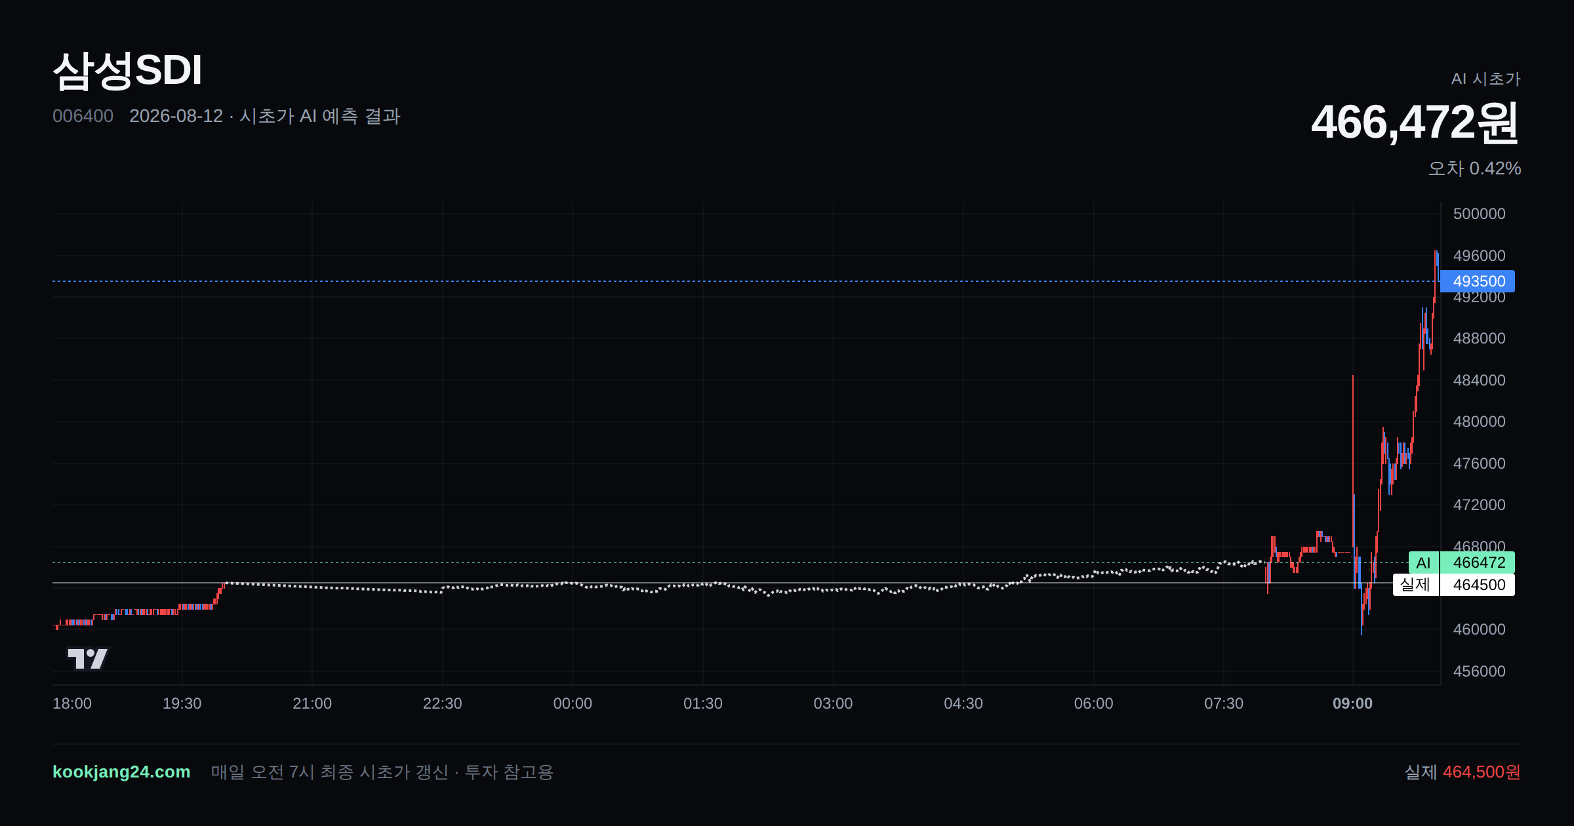The height and width of the screenshot is (826, 1574).
Task: Click the 07:30 time axis label
Action: 1224,703
